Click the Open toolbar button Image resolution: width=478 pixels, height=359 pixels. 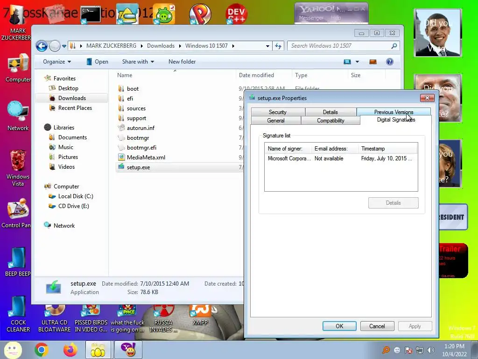click(x=97, y=62)
